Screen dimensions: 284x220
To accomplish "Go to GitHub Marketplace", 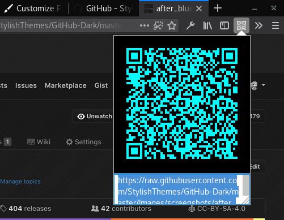I will tap(66, 85).
